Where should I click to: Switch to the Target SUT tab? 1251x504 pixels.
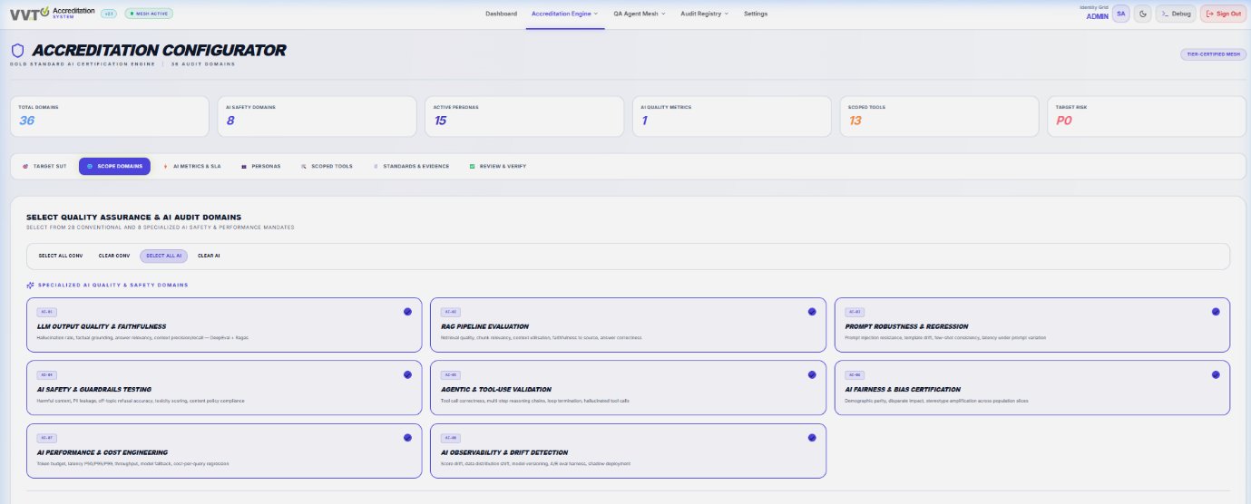pos(44,167)
